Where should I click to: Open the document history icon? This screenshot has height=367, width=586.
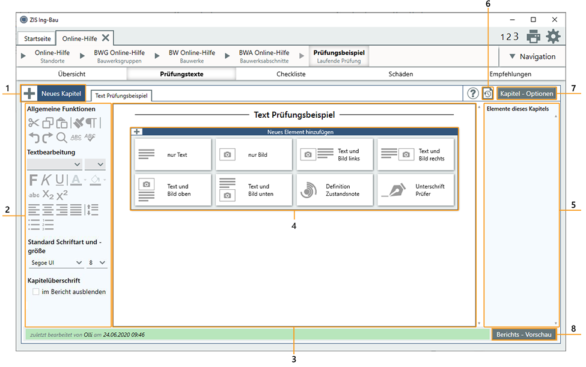(488, 94)
